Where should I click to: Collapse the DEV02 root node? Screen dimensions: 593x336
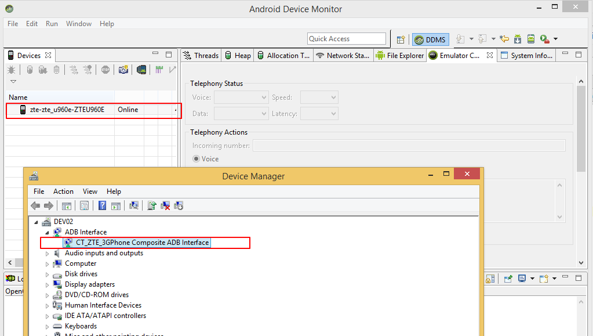click(37, 222)
